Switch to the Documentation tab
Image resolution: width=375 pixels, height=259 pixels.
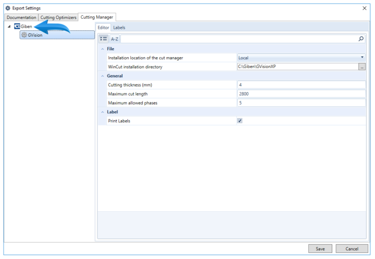tap(21, 17)
